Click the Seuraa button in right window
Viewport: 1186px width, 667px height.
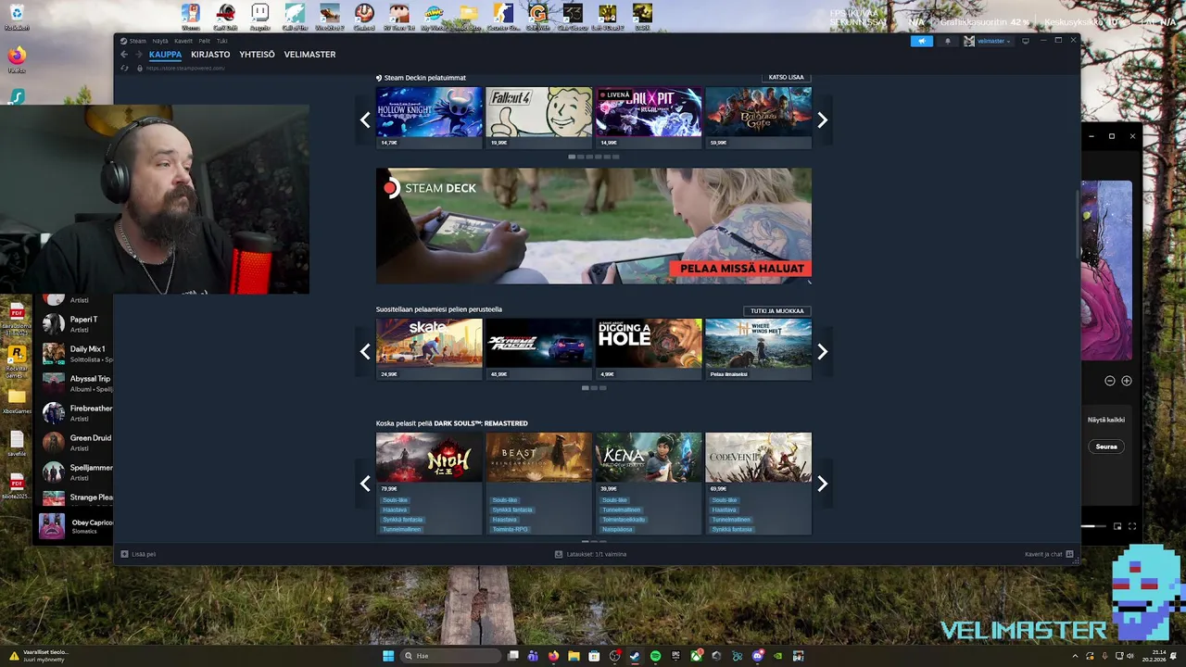click(x=1106, y=447)
